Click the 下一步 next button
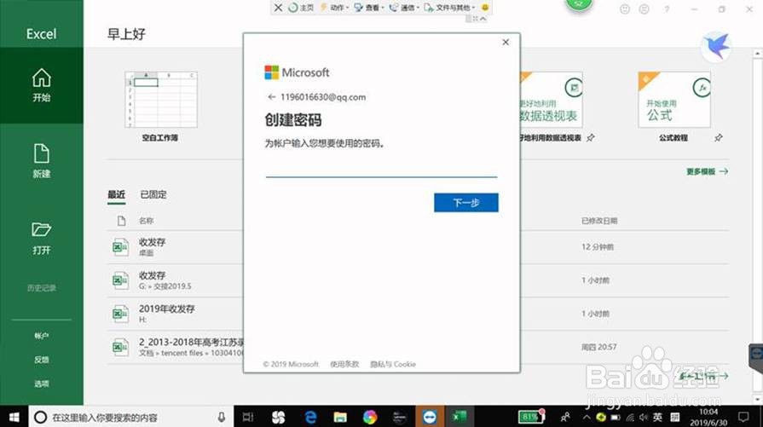This screenshot has height=427, width=763. pos(466,202)
